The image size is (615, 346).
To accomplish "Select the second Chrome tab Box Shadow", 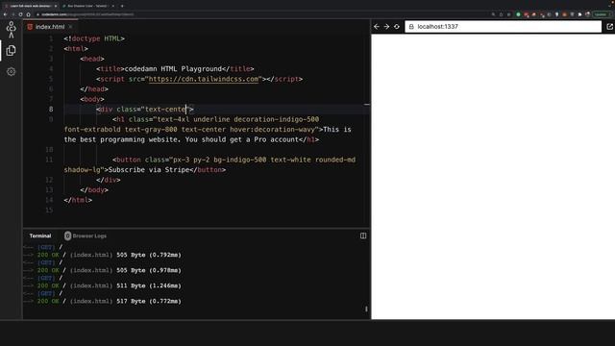I will pos(87,6).
